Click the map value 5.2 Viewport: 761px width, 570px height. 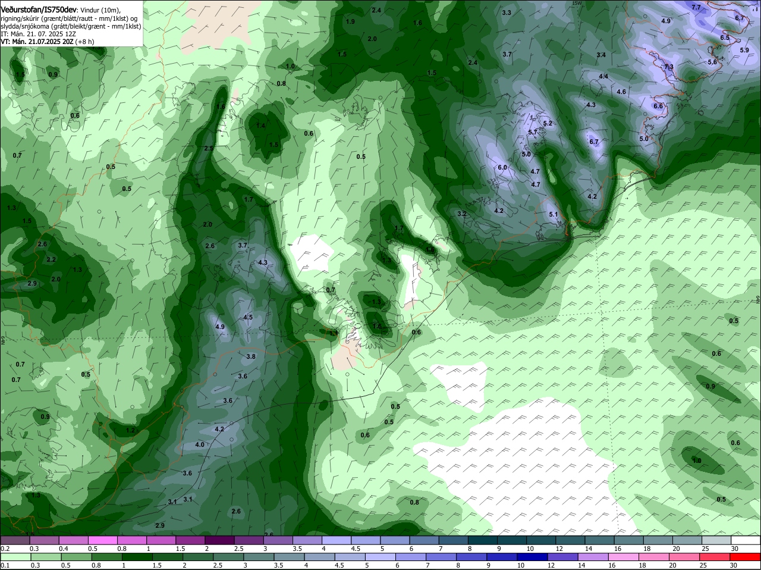coord(548,124)
